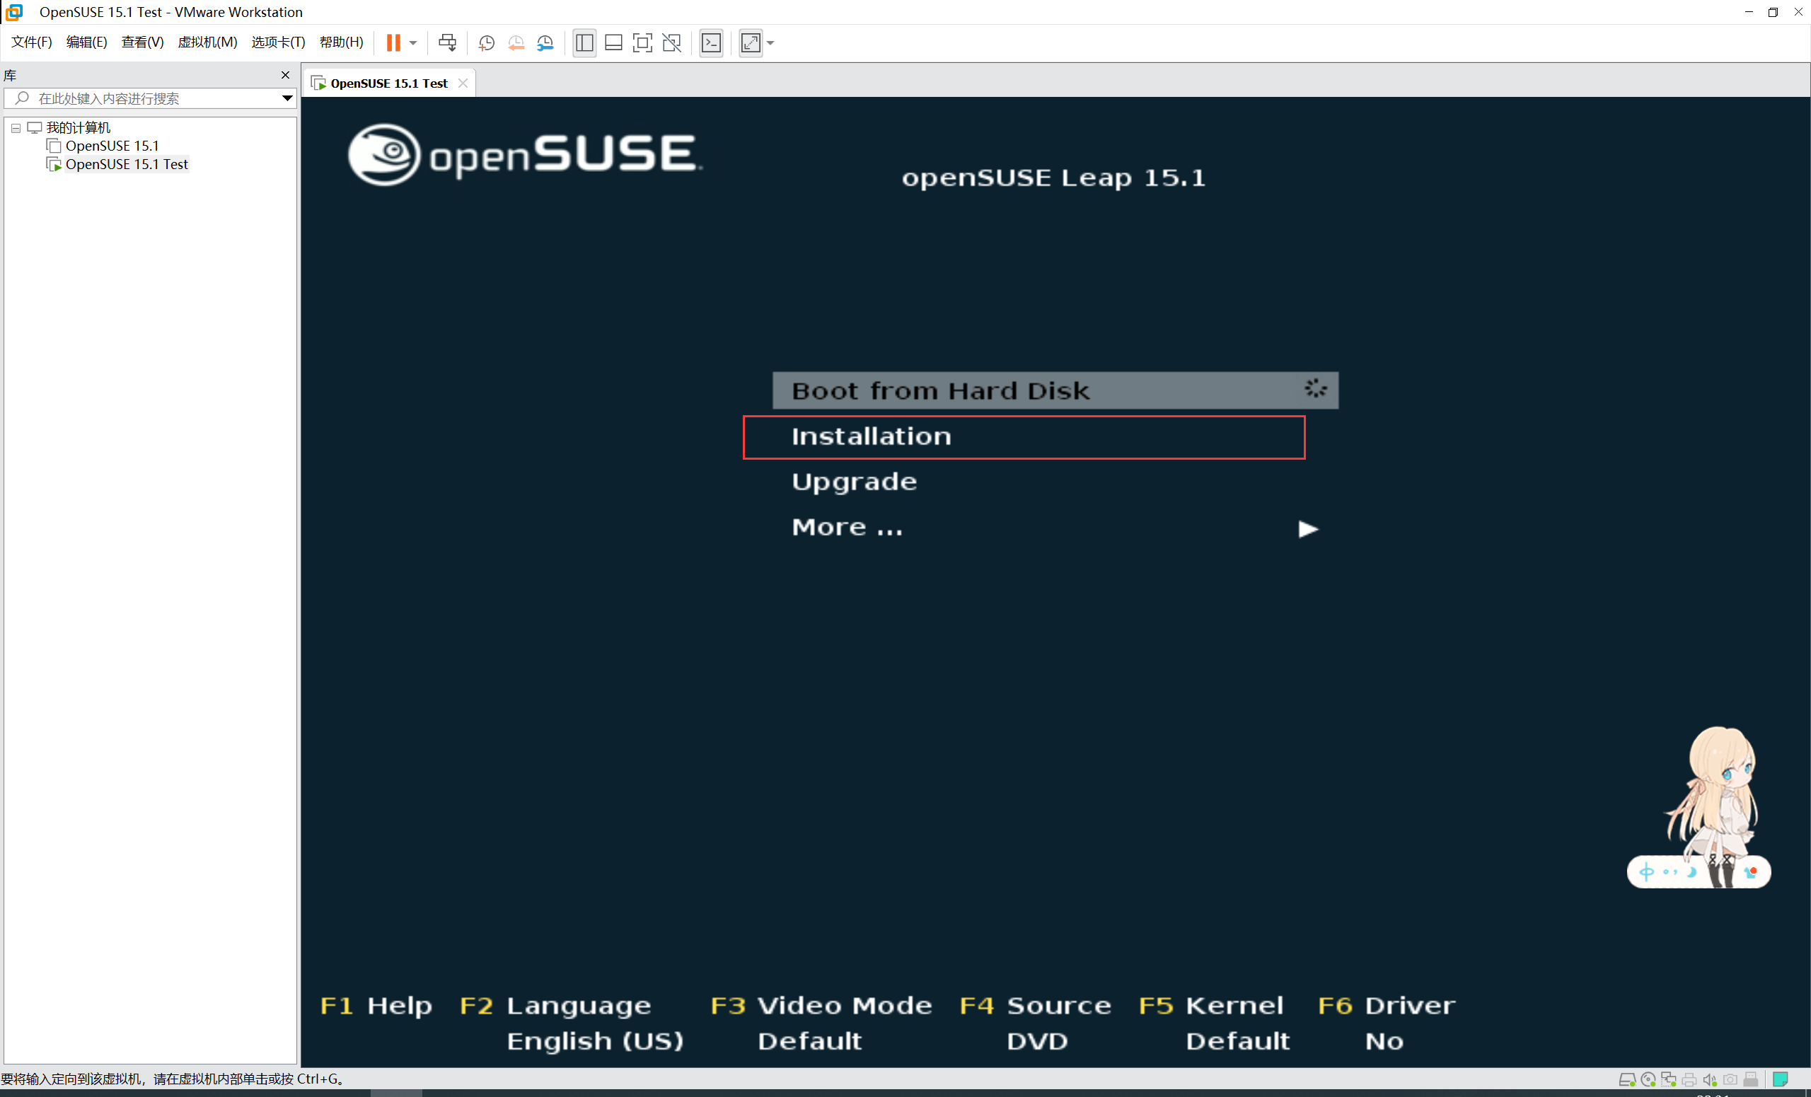Click the CD/DVD drive status icon
Screen dimensions: 1811x1097
tap(1648, 1079)
